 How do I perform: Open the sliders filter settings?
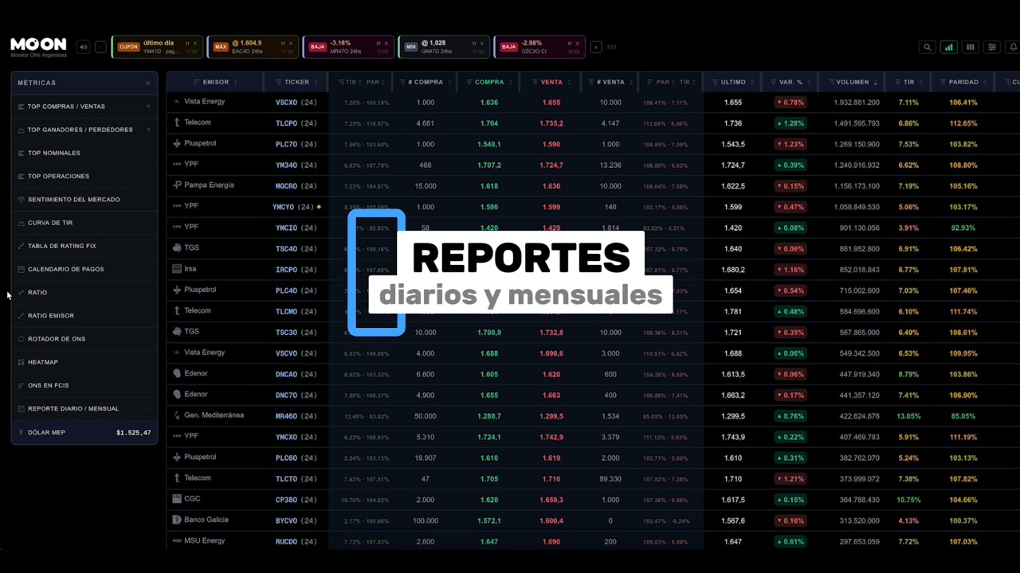pos(991,47)
